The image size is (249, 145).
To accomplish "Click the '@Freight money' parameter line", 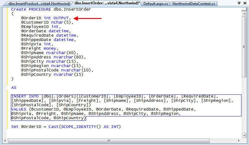I will click(40, 48).
